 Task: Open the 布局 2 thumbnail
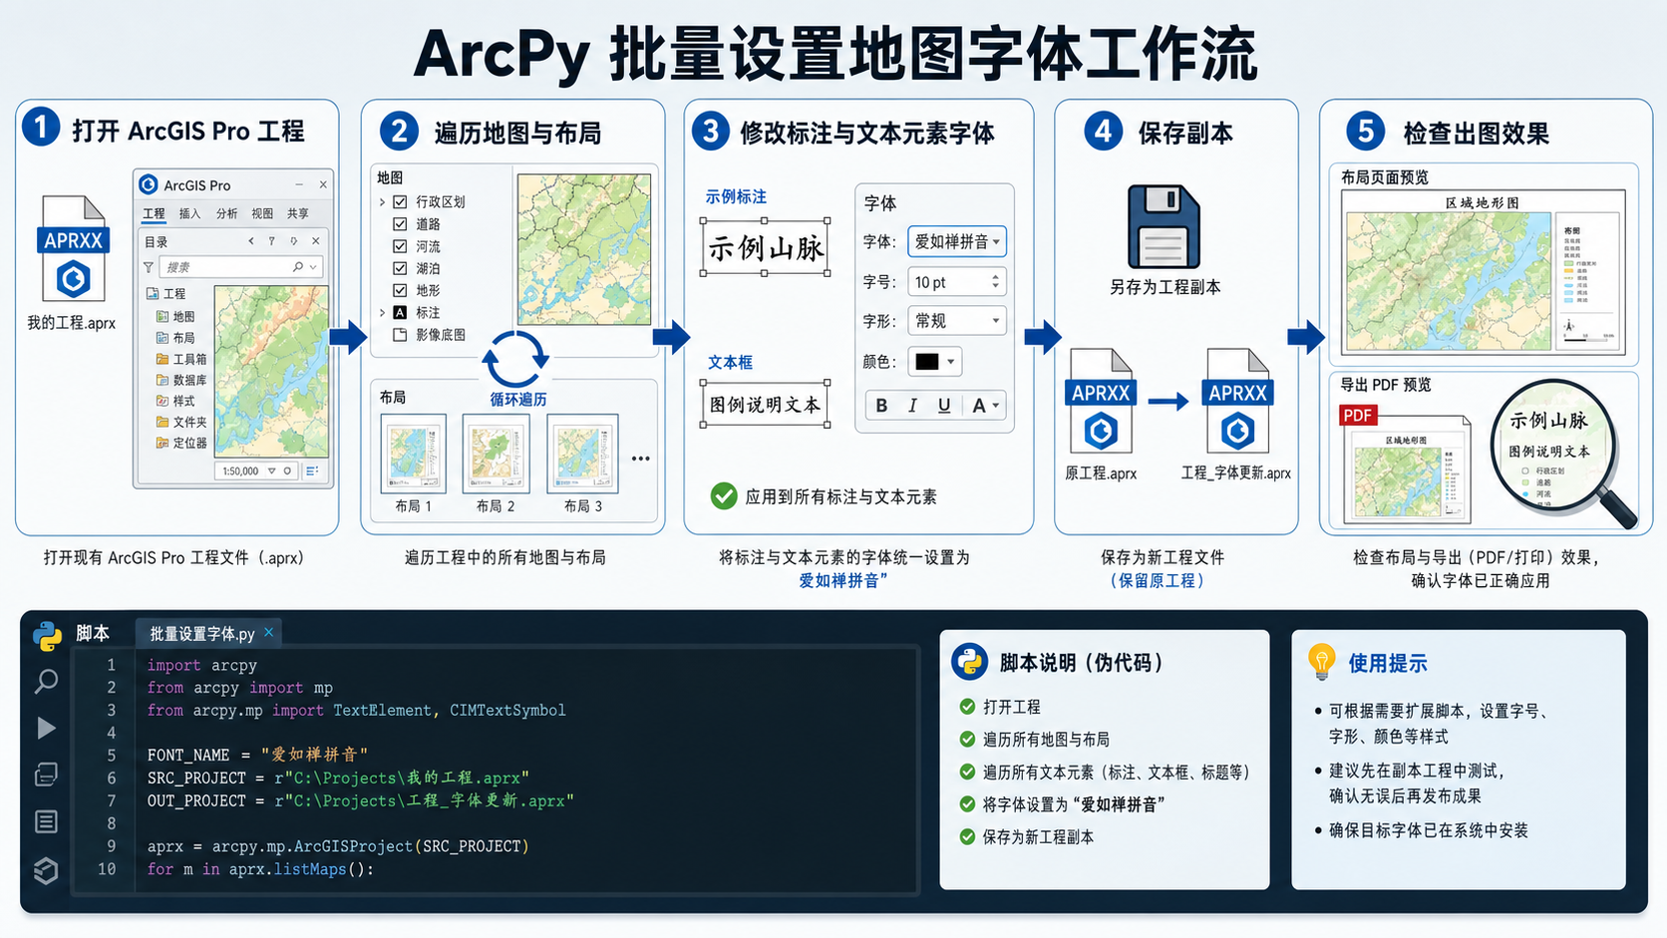(496, 454)
